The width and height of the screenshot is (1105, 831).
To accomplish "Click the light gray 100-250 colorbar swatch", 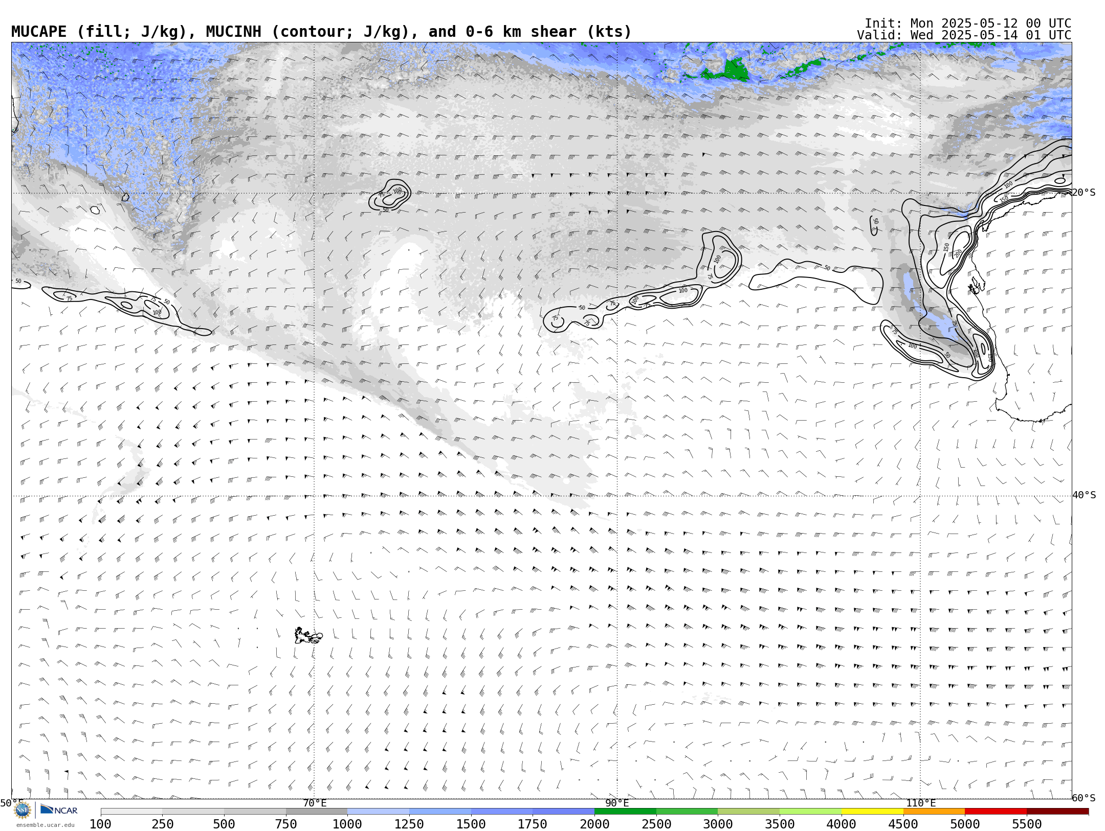I will 131,812.
